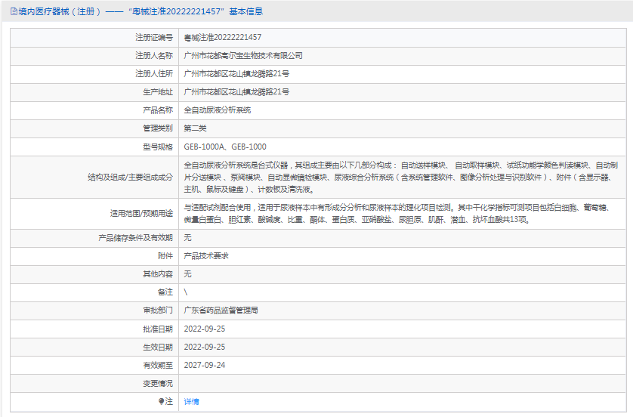Click the document icon before the page title
Viewport: 633px width, 417px height.
pos(14,11)
